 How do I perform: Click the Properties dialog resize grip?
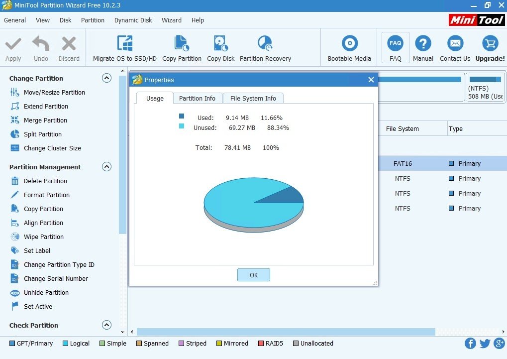[375, 283]
